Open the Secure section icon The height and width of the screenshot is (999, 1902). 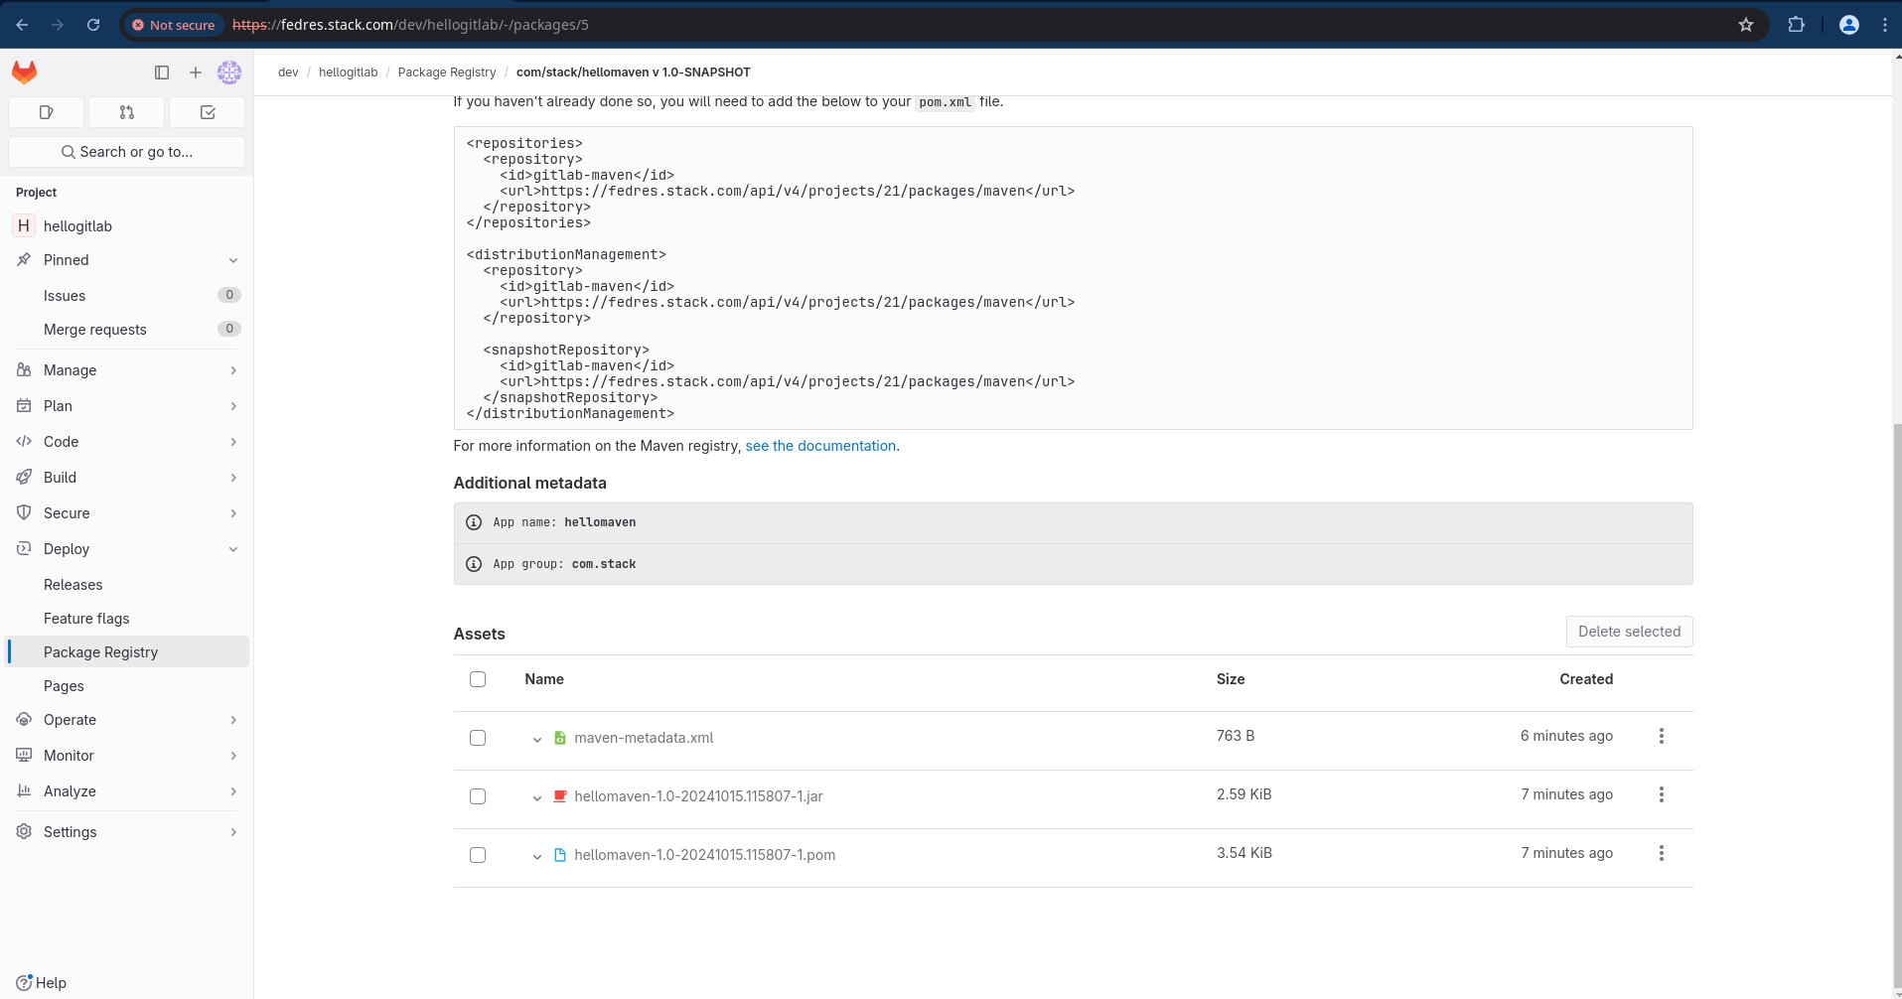[24, 512]
